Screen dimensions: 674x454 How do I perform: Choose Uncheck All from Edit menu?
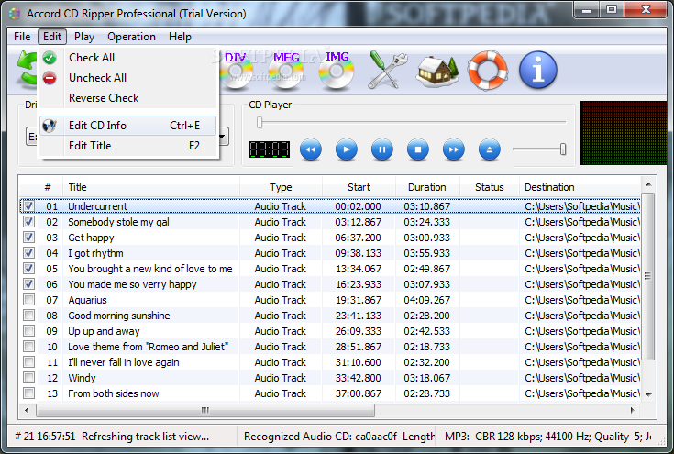pos(127,78)
